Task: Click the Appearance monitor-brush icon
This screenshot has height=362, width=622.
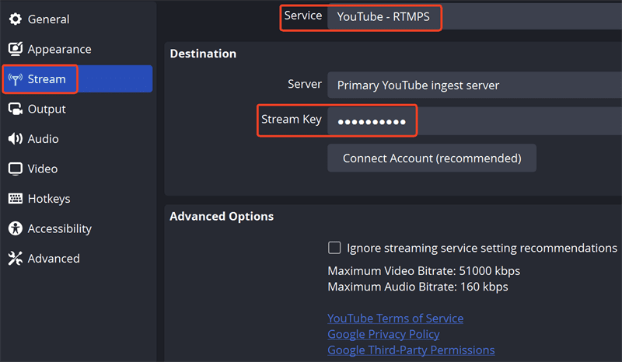Action: coord(16,50)
